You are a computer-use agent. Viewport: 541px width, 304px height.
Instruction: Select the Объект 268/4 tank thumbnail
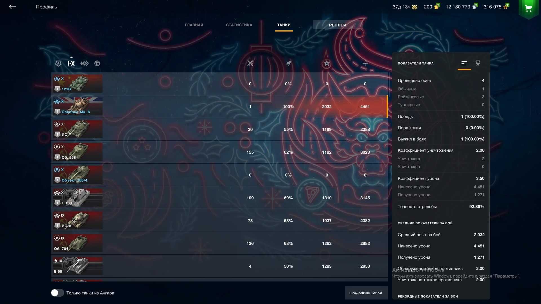(x=78, y=175)
